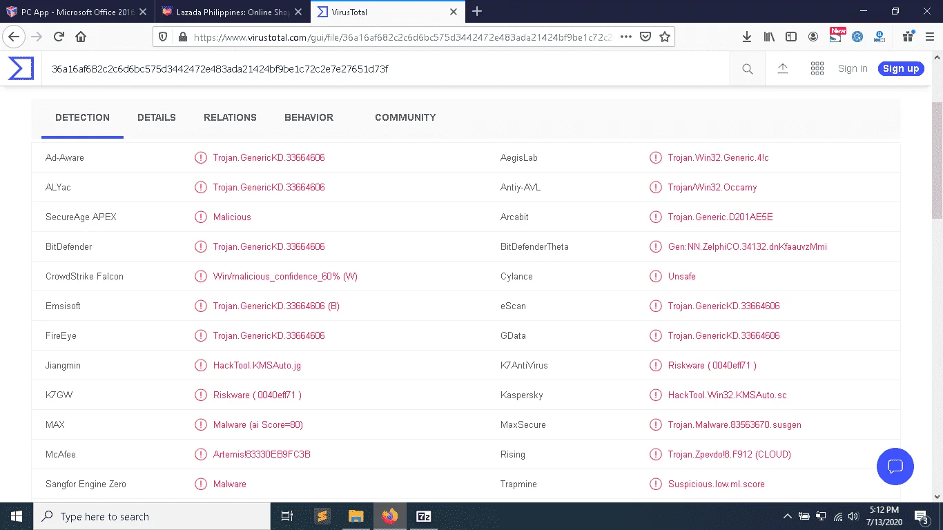Open the Firefox hamburger menu
943x530 pixels.
coord(930,37)
